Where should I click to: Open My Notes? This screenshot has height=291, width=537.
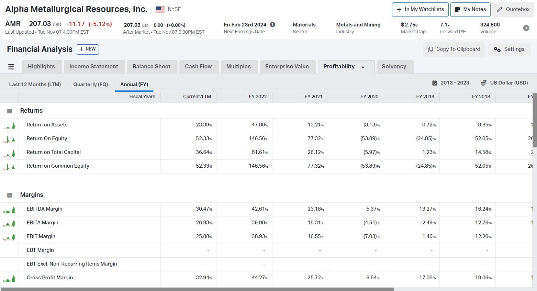[x=470, y=10]
